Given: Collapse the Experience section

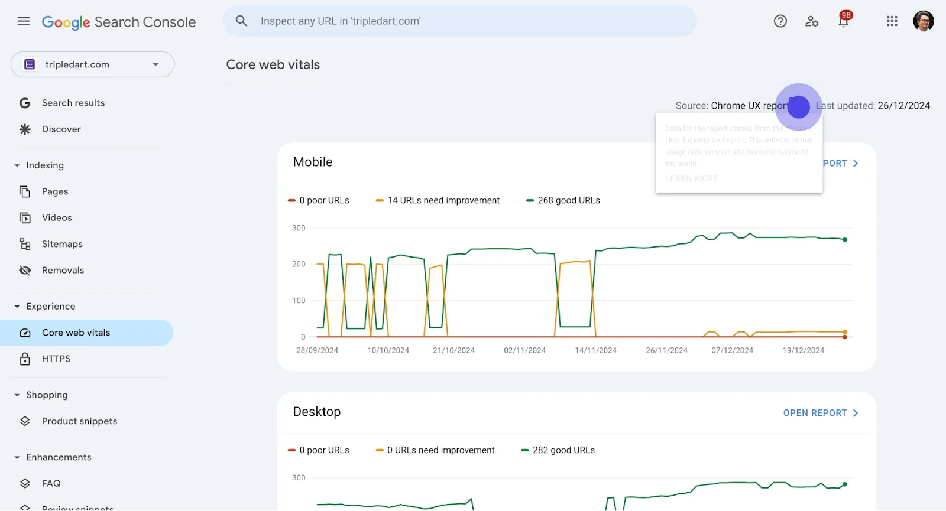Looking at the screenshot, I should pos(17,307).
